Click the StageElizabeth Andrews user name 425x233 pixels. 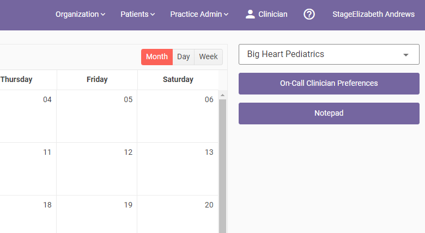373,15
